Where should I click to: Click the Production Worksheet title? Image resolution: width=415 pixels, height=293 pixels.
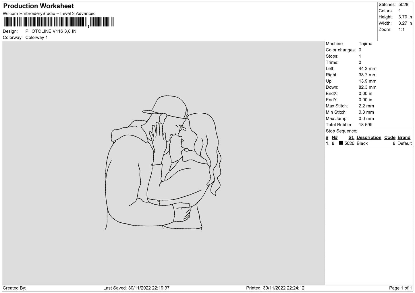coord(38,6)
